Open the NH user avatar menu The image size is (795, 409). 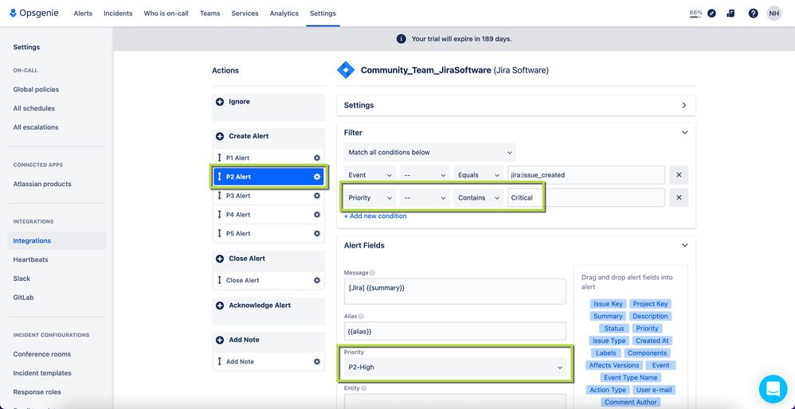773,14
